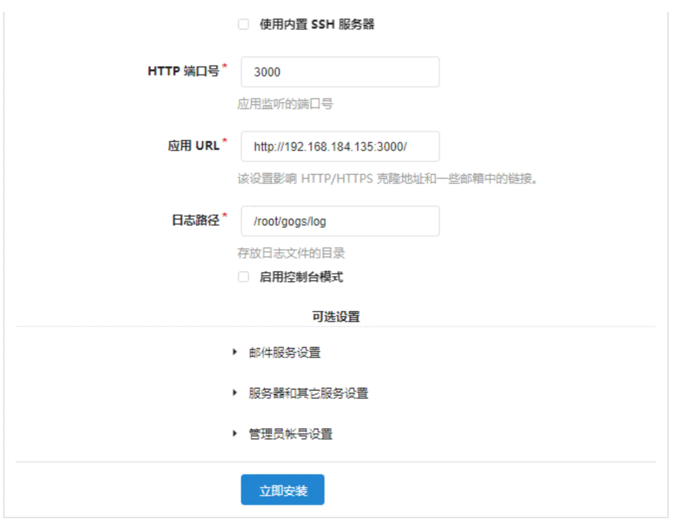Focus the 日志路径 input with /root/gogs/log

pyautogui.click(x=340, y=221)
